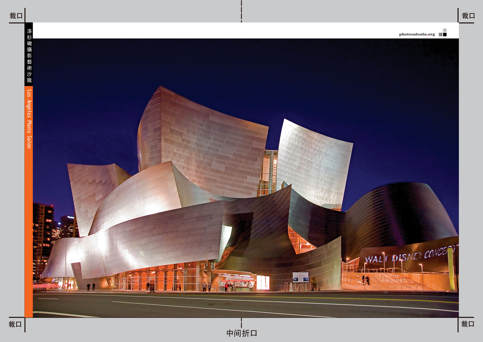Viewport: 483px width, 342px height.
Task: Click the 中间折口 fold label
Action: pos(242,333)
